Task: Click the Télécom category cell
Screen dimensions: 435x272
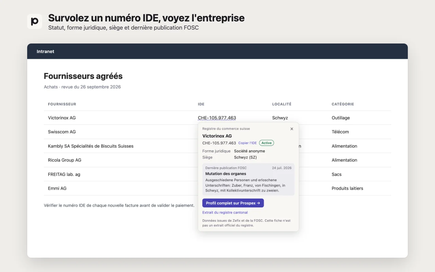Action: point(340,132)
